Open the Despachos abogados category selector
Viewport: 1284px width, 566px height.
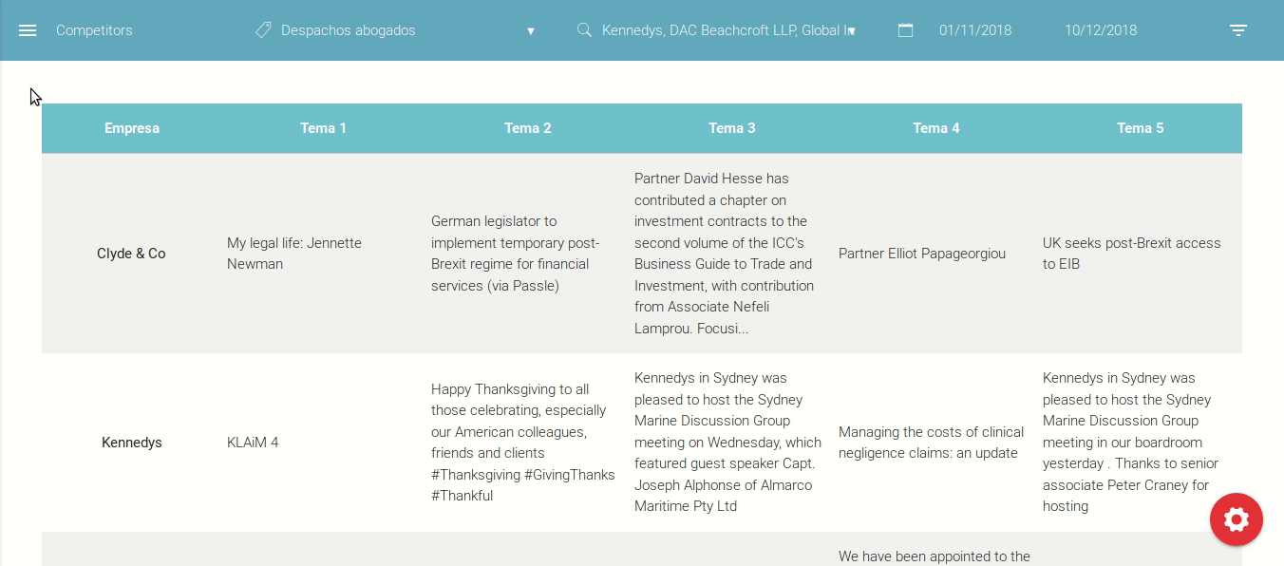coord(408,30)
